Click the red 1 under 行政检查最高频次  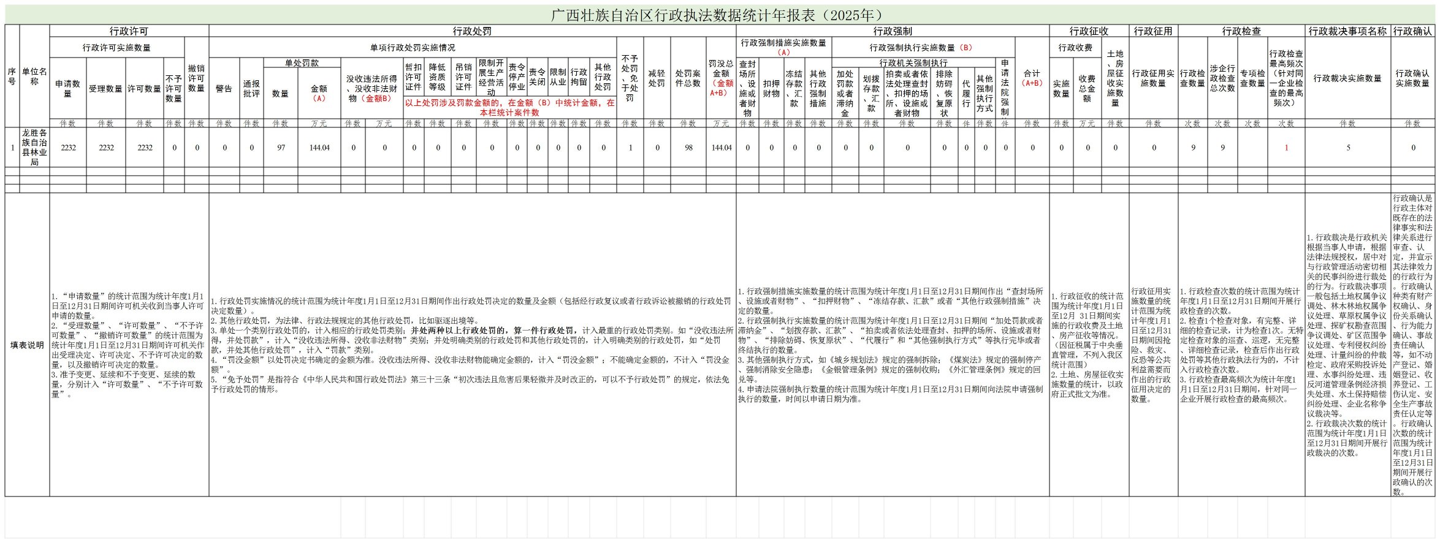tap(1286, 148)
